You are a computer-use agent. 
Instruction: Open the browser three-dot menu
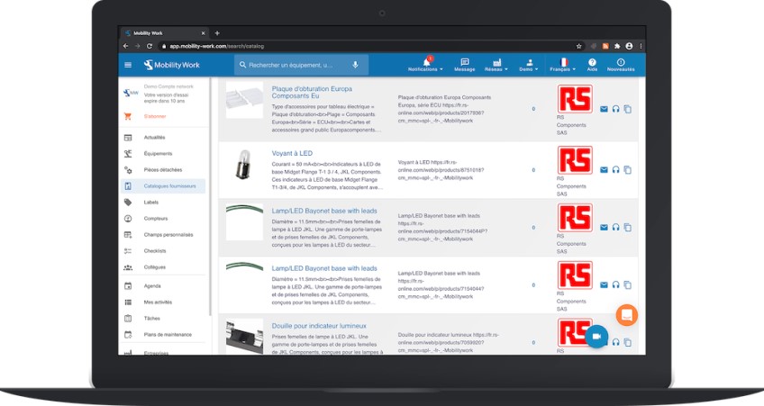click(641, 46)
